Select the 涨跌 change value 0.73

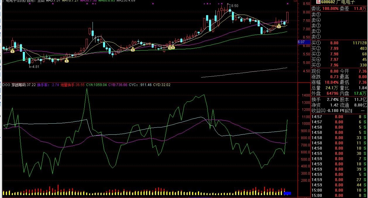pos(334,77)
